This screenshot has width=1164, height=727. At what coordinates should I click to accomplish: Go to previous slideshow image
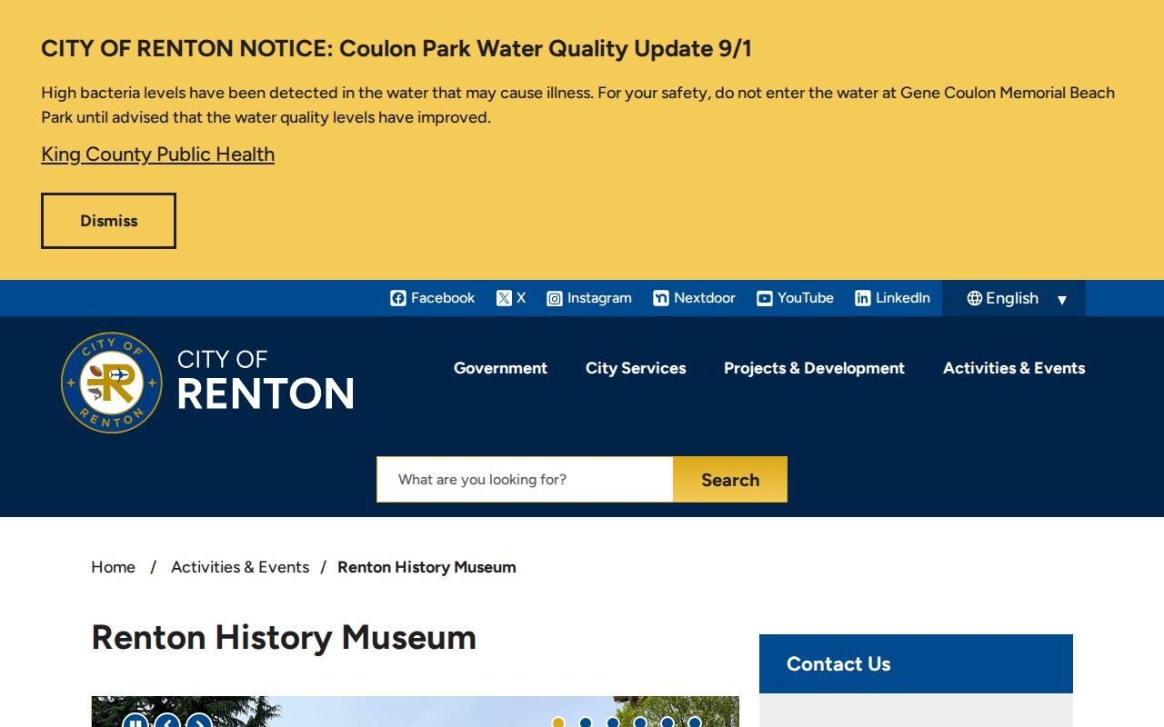click(x=167, y=722)
